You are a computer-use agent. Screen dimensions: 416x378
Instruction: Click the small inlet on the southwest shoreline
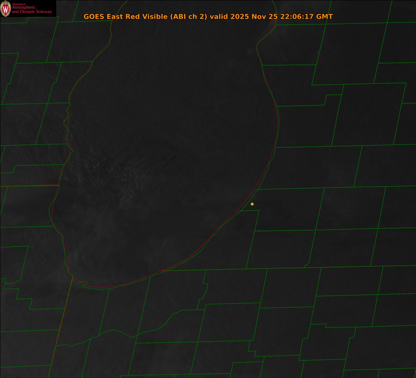[x=83, y=284]
